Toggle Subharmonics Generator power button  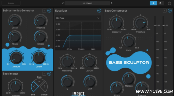pyautogui.click(x=49, y=11)
